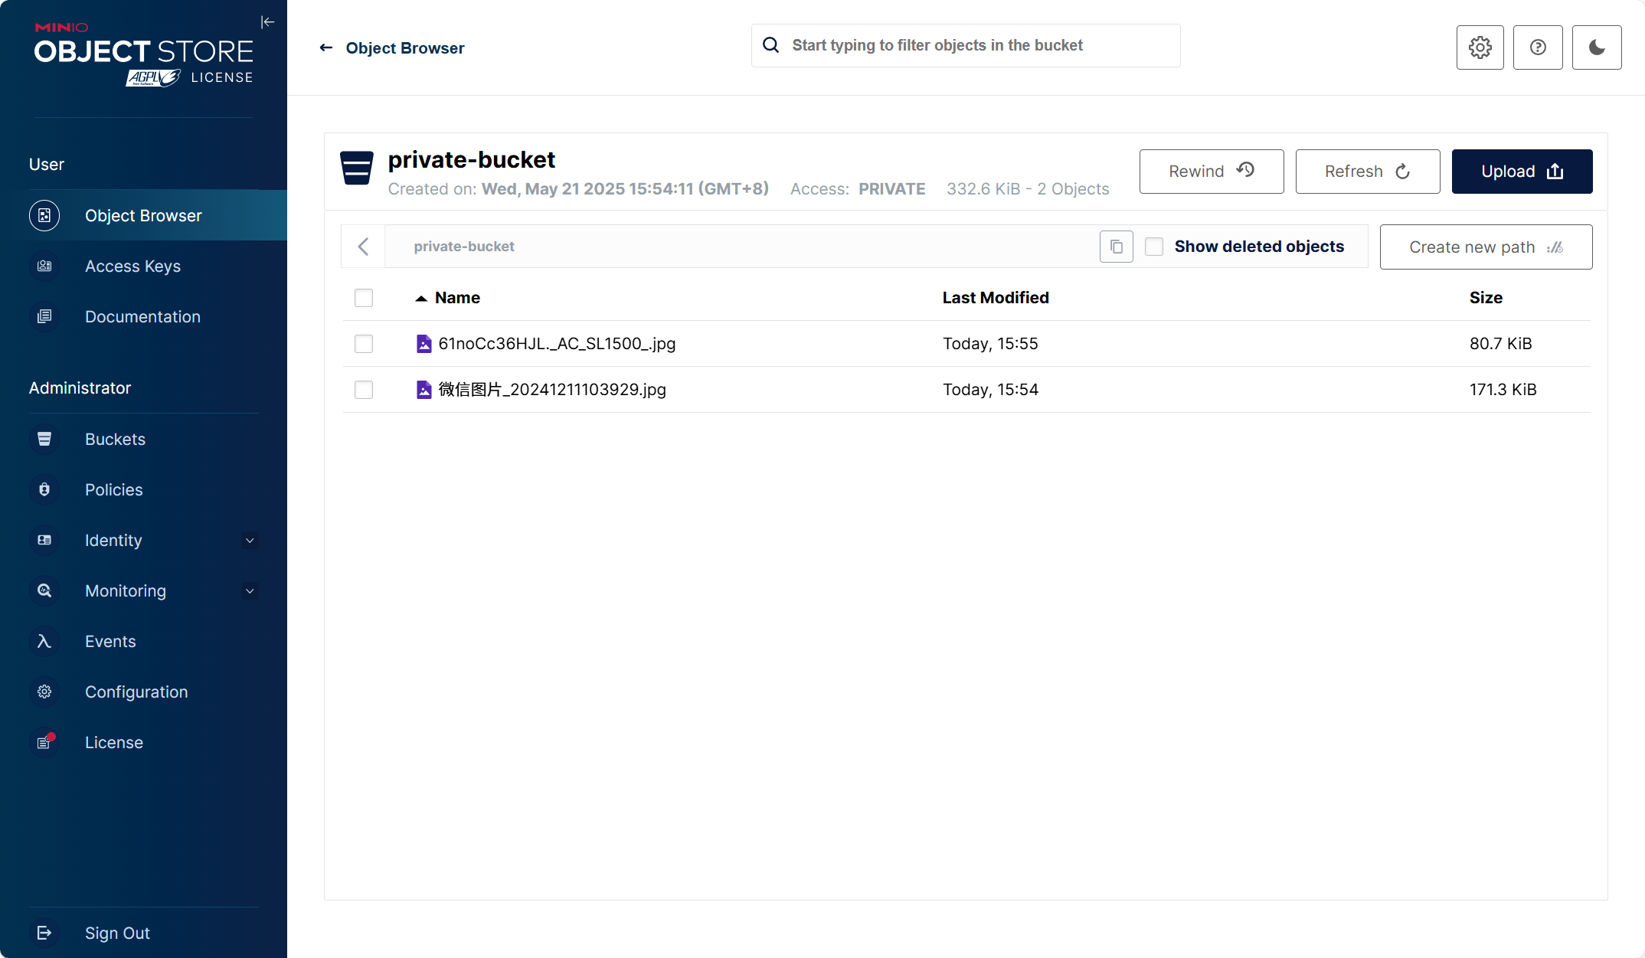The height and width of the screenshot is (958, 1645).
Task: Click image icon of 61noCc36HJL file
Action: pyautogui.click(x=424, y=344)
